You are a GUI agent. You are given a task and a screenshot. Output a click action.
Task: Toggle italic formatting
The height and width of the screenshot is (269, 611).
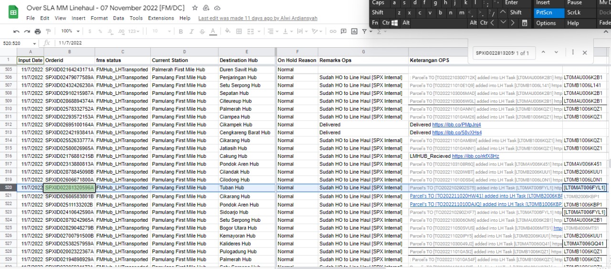point(191,31)
